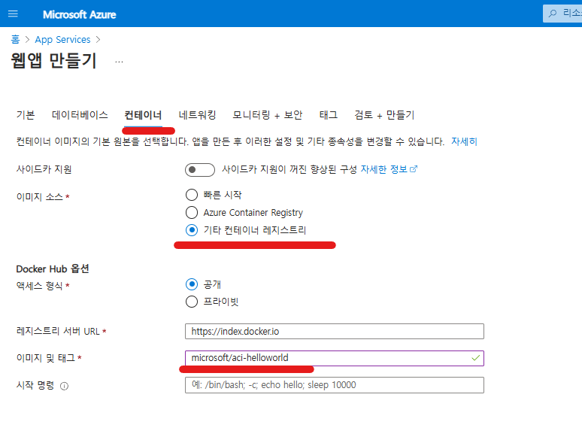Click the 이미지 및 태그 input field
The height and width of the screenshot is (443, 582).
(x=335, y=358)
